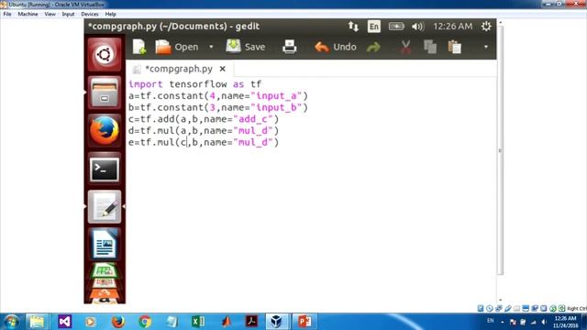This screenshot has height=330, width=587.
Task: Undo the last edit
Action: tap(336, 47)
